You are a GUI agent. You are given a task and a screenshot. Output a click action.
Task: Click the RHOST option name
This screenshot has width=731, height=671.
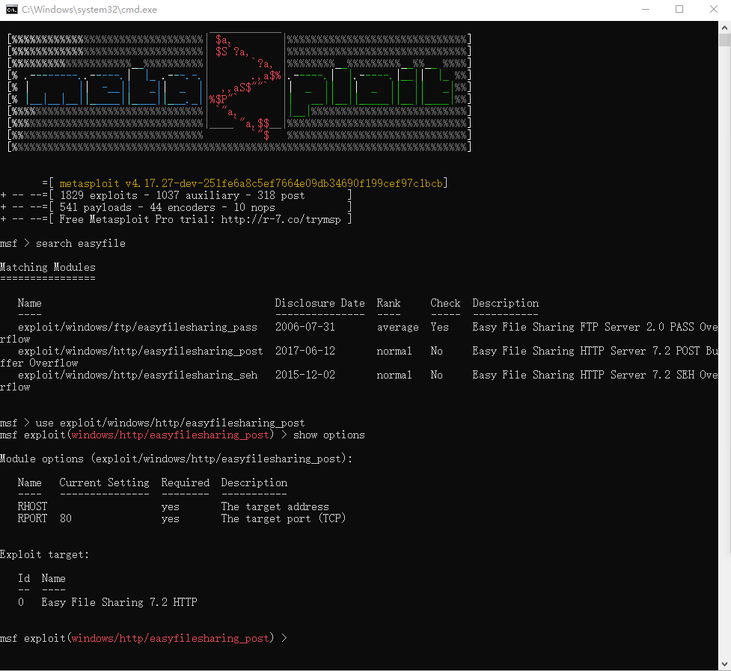(x=33, y=506)
